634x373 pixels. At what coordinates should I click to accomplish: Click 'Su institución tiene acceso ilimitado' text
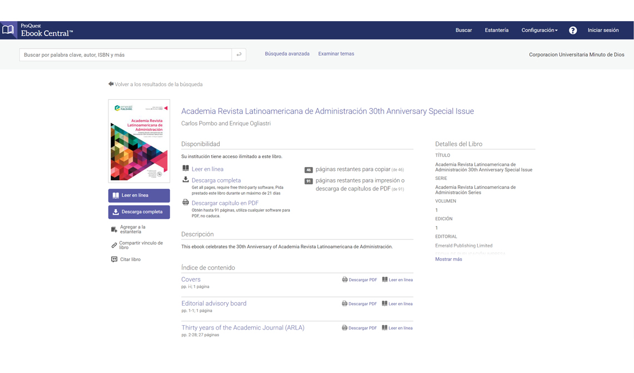point(232,156)
